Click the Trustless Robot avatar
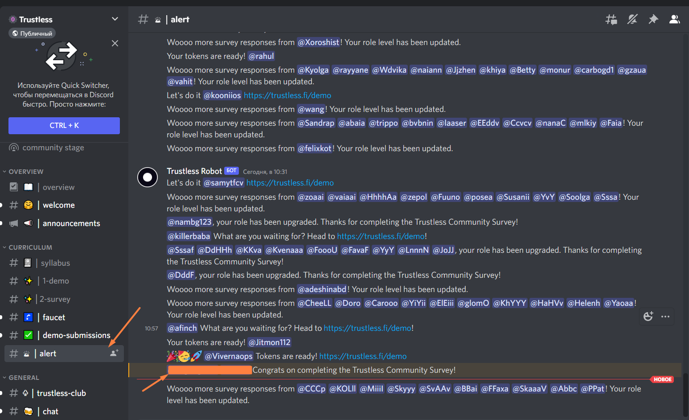Image resolution: width=689 pixels, height=420 pixels. [x=148, y=177]
